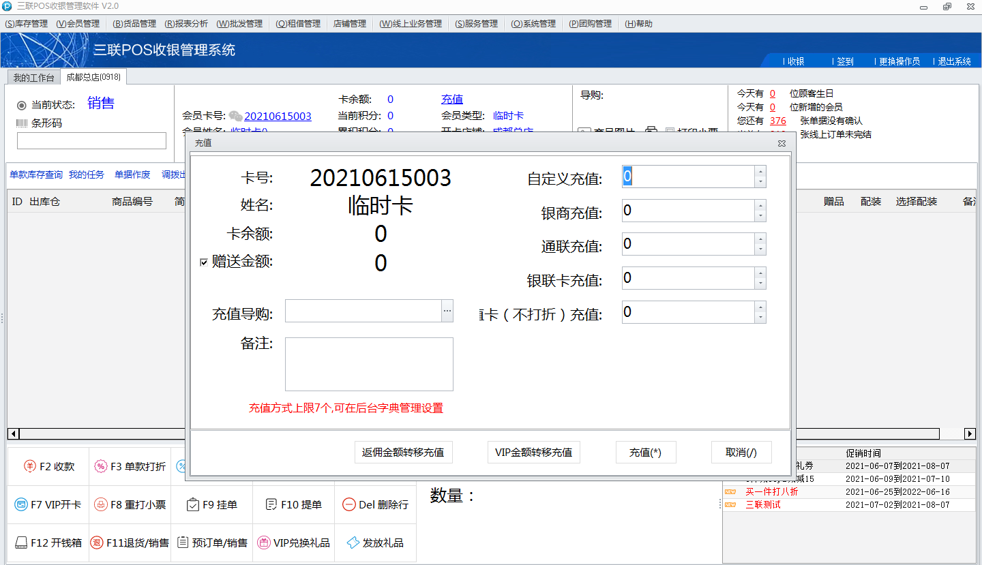This screenshot has width=982, height=565.
Task: Click the blue 充值 link in member info
Action: pos(452,100)
